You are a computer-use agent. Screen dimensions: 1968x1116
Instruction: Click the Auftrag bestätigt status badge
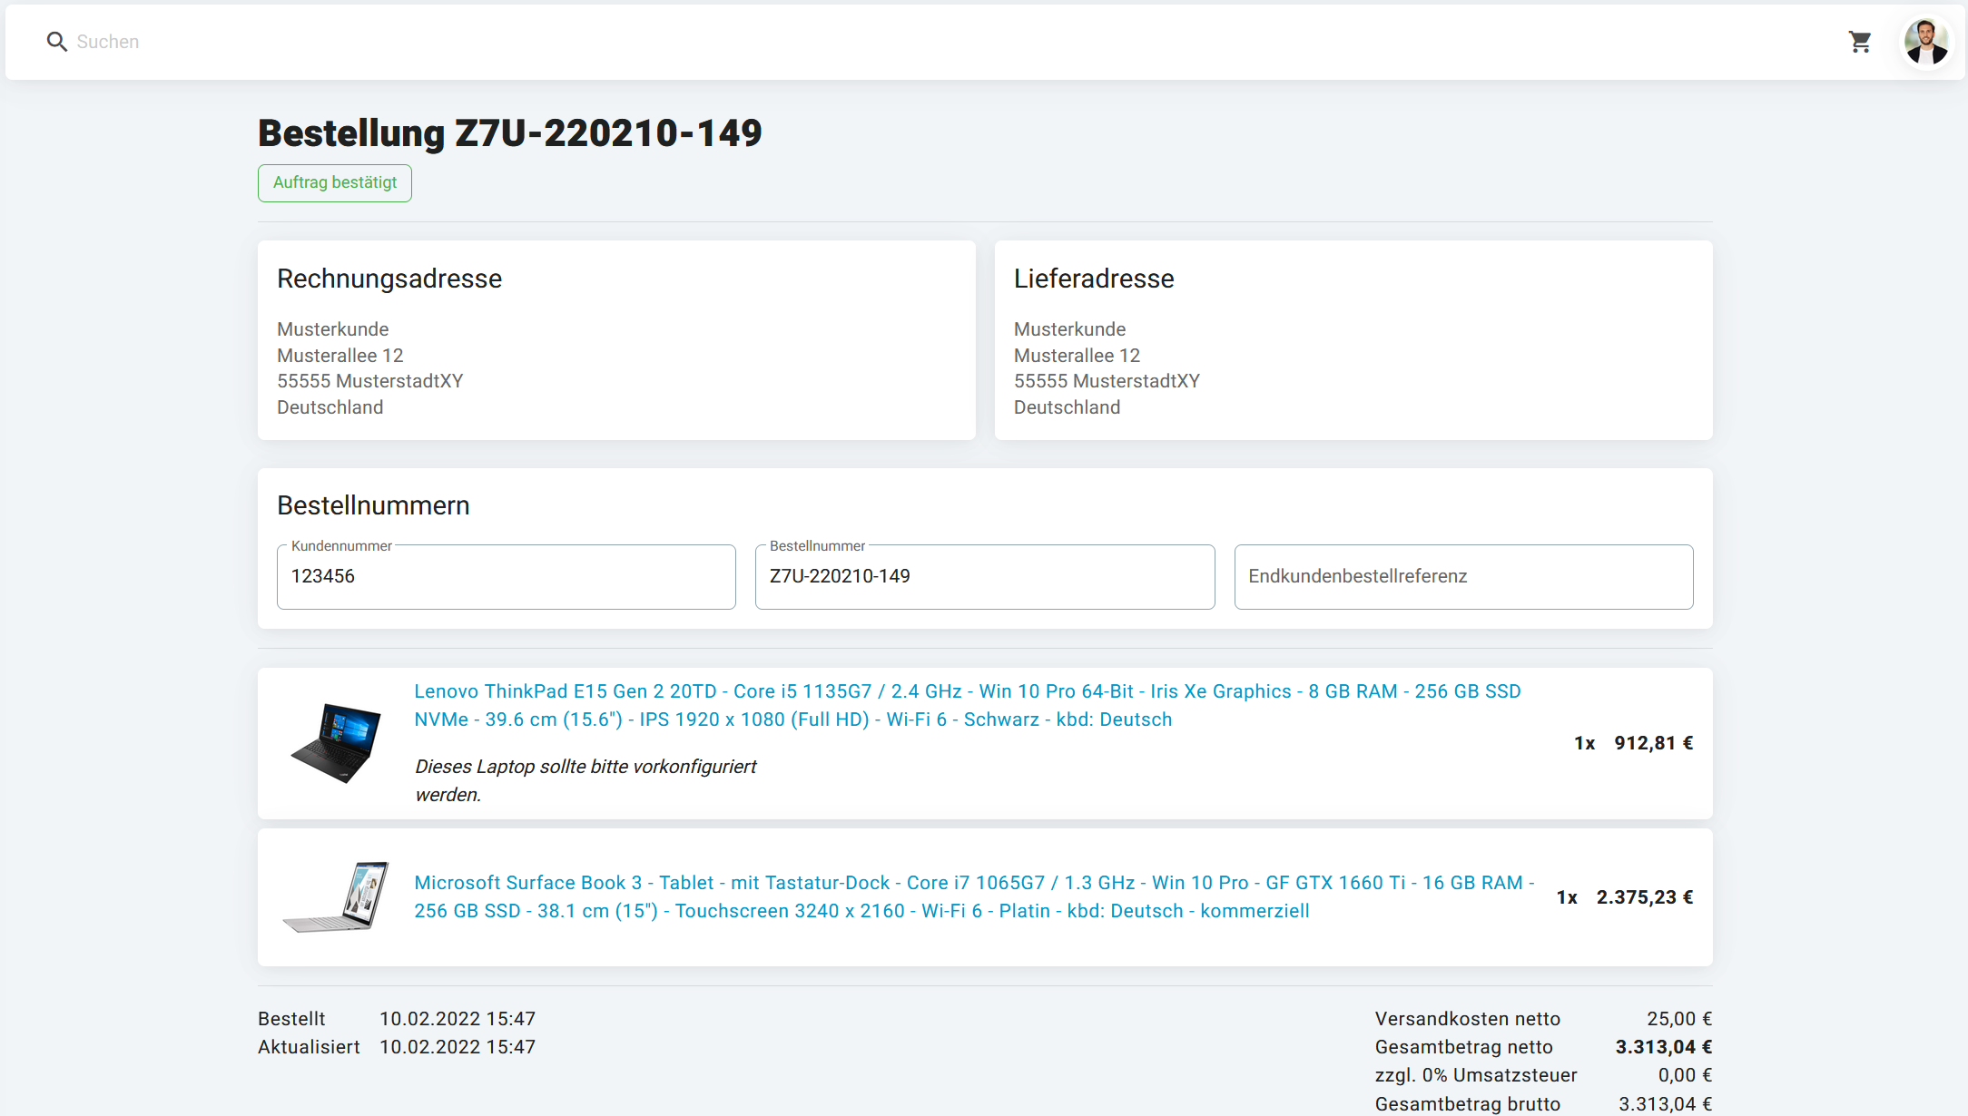point(334,183)
